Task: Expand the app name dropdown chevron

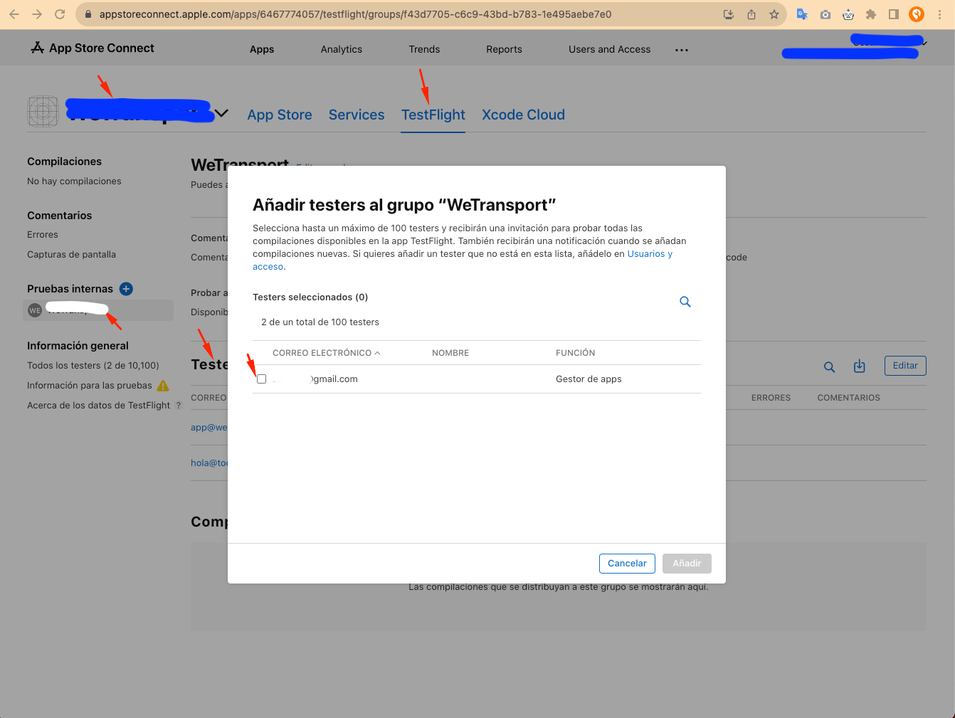Action: coord(222,113)
